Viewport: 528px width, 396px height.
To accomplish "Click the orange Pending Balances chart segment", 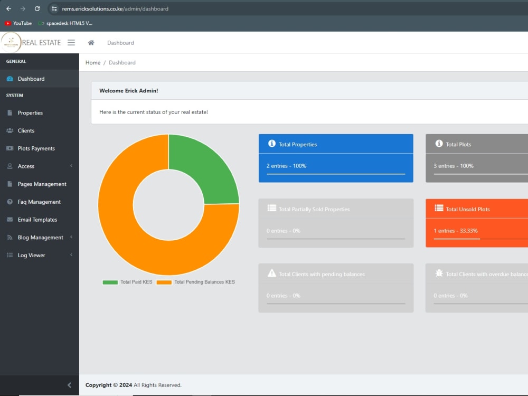I will 131,242.
